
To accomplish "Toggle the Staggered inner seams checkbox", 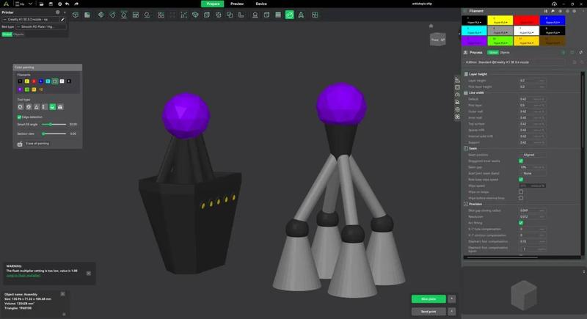I will point(521,161).
